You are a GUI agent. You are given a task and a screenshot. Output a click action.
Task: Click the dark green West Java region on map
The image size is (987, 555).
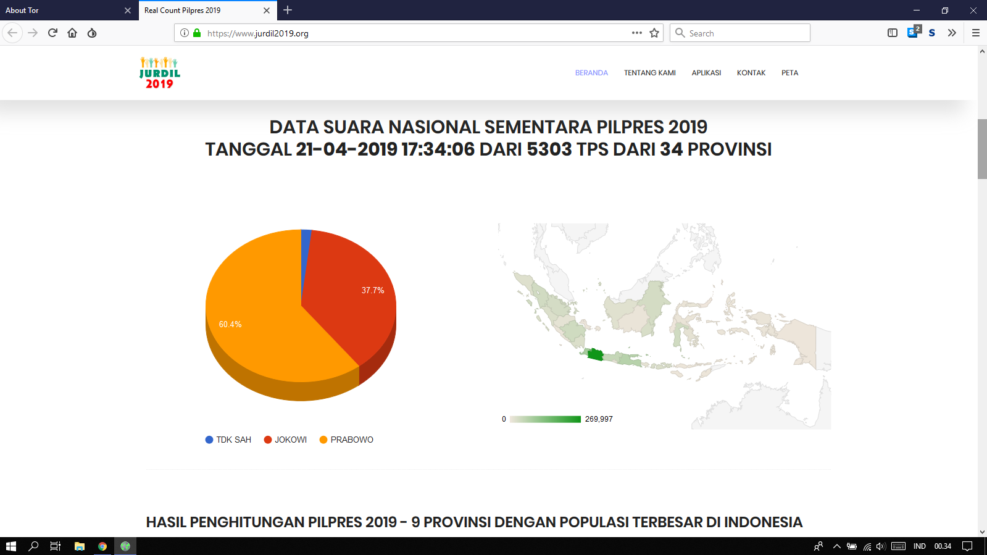click(x=595, y=354)
